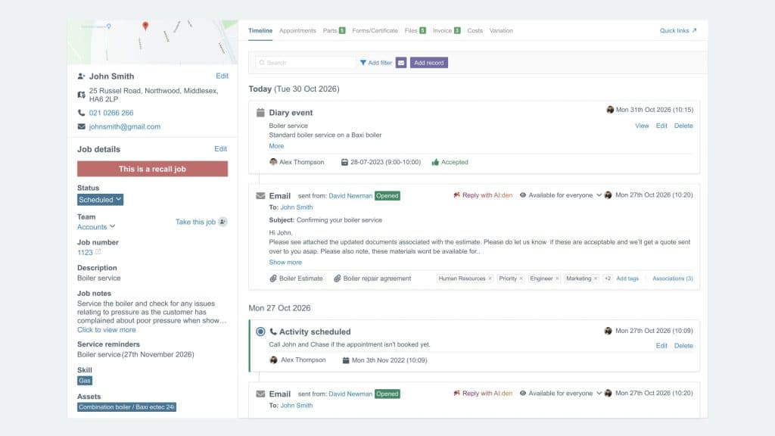Screen dimensions: 775x436
Task: Click the avatar beside Mon 31th Oct 2026 (10:15)
Action: point(610,110)
